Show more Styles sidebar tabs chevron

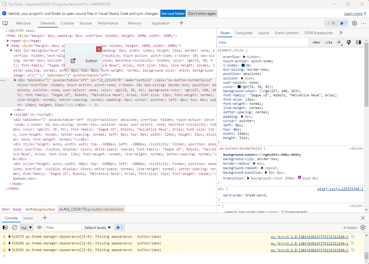pyautogui.click(x=341, y=33)
